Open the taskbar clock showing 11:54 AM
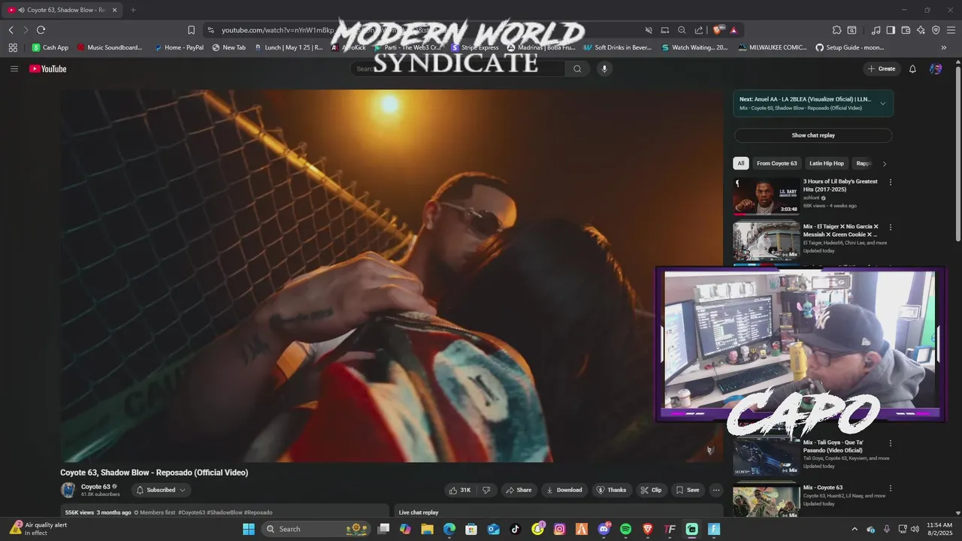 click(939, 529)
